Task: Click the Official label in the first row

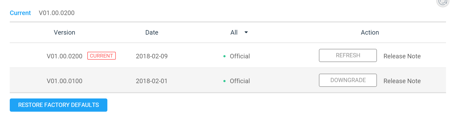Action: tap(240, 56)
